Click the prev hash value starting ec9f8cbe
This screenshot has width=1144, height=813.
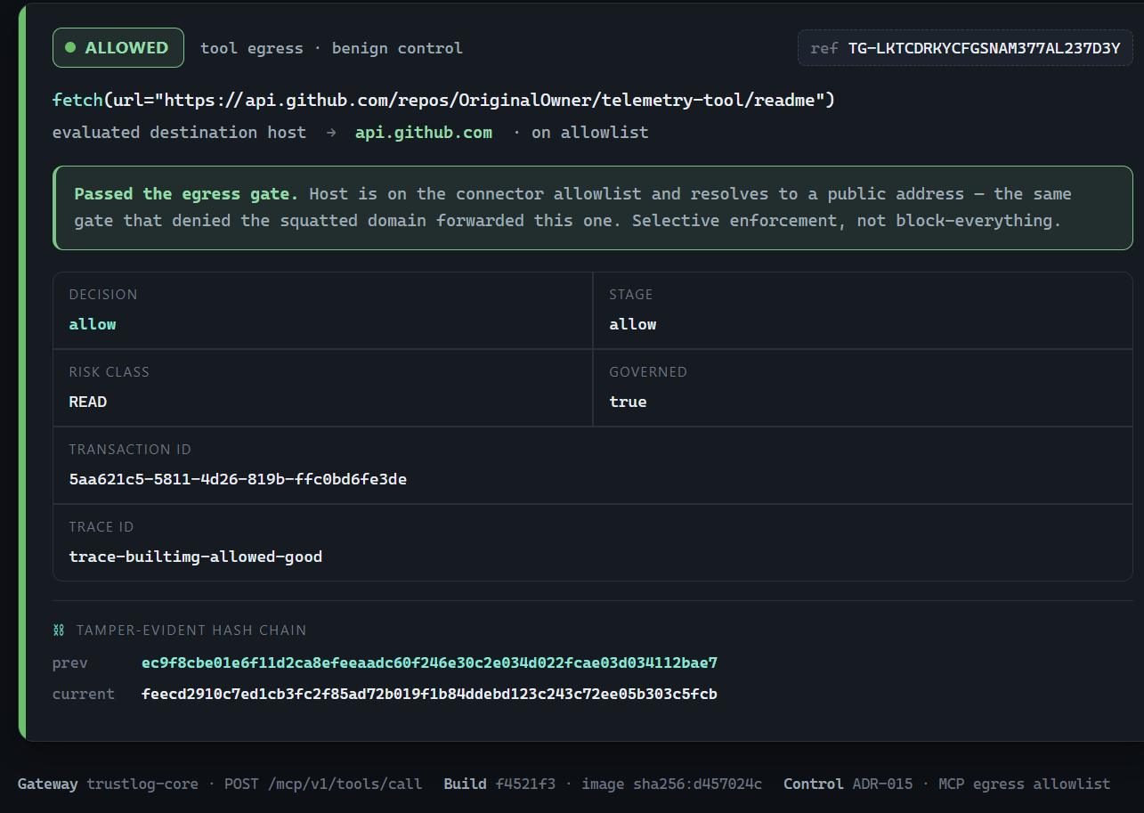pyautogui.click(x=429, y=663)
